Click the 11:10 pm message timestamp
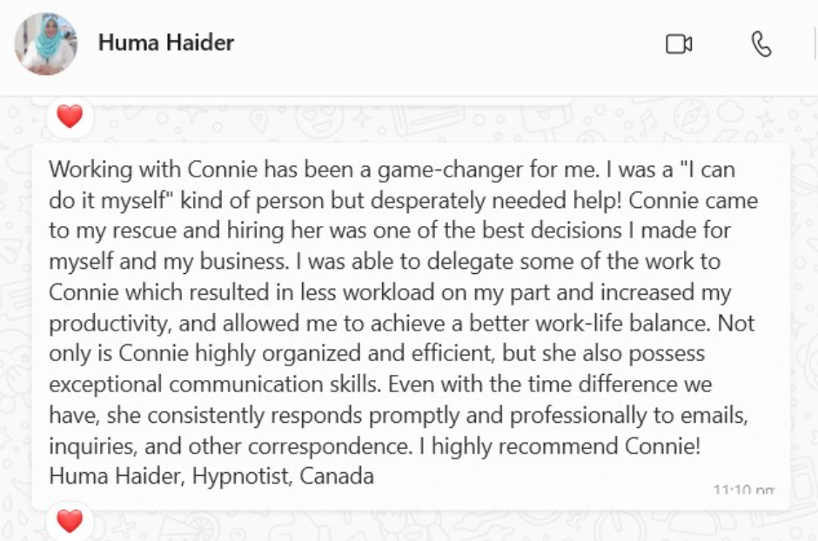Screen dimensions: 818x541 click(x=743, y=490)
